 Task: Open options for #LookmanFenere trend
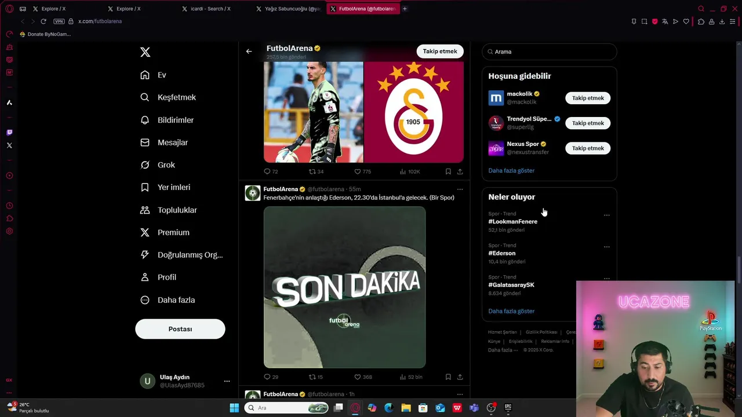point(607,215)
